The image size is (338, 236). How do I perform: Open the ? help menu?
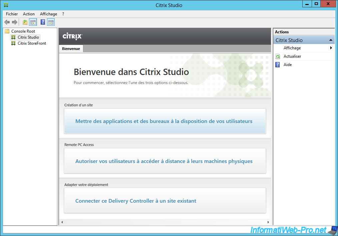63,14
